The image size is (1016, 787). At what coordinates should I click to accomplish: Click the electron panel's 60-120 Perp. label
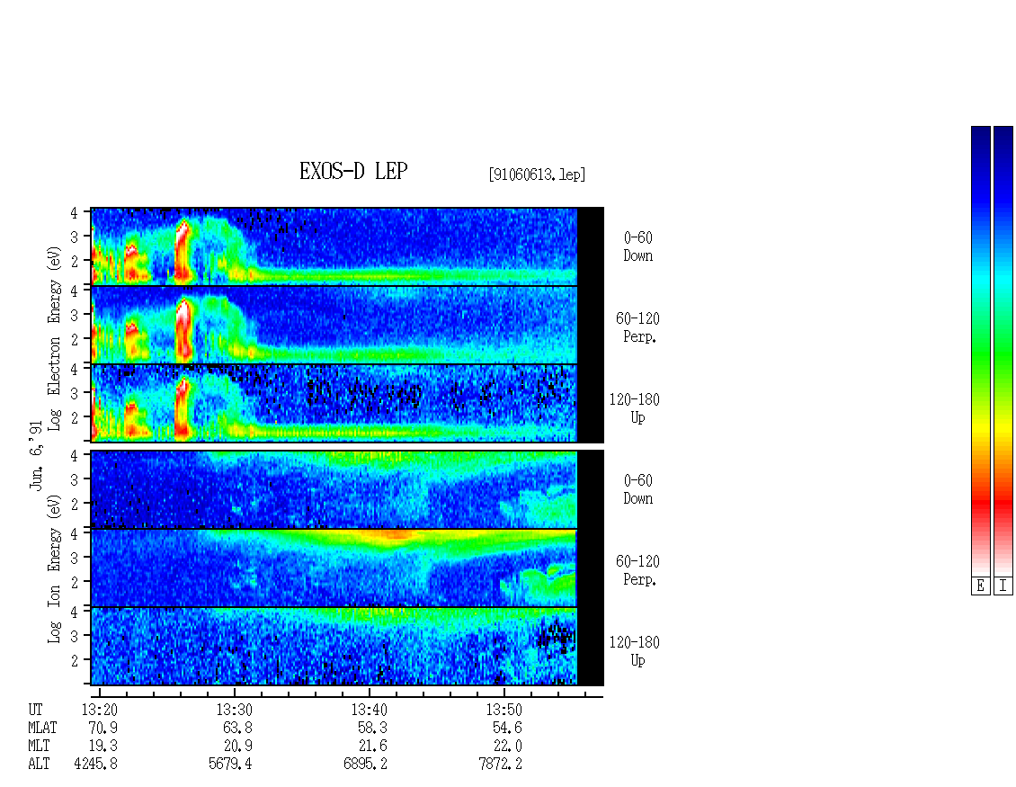pyautogui.click(x=637, y=327)
